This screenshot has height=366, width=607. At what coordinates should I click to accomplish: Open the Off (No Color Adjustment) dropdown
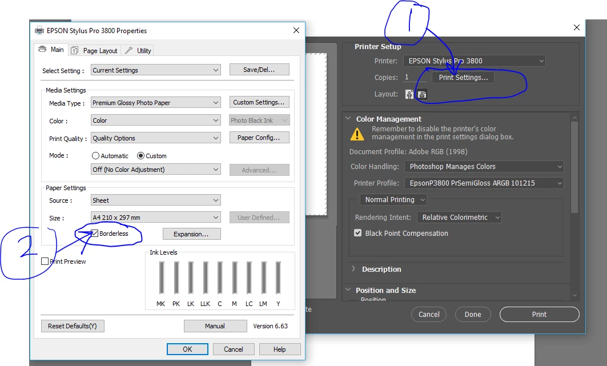pos(156,170)
